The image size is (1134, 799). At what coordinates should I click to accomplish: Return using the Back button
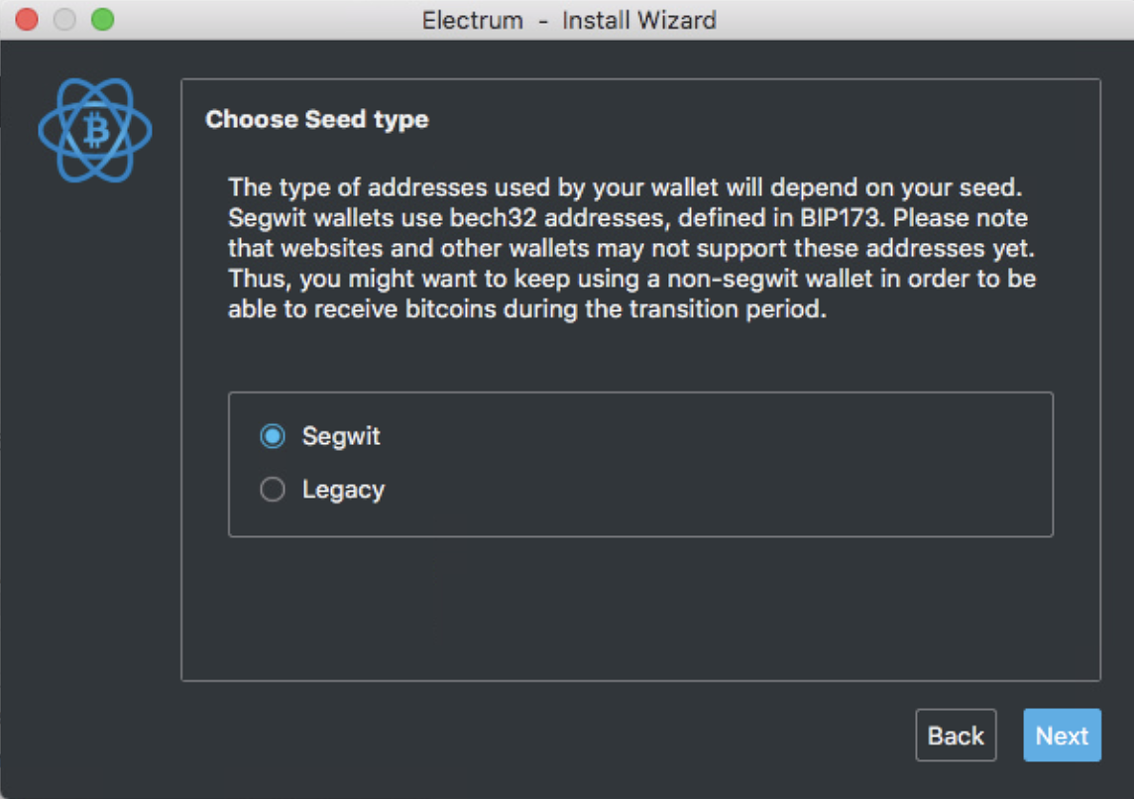point(956,736)
